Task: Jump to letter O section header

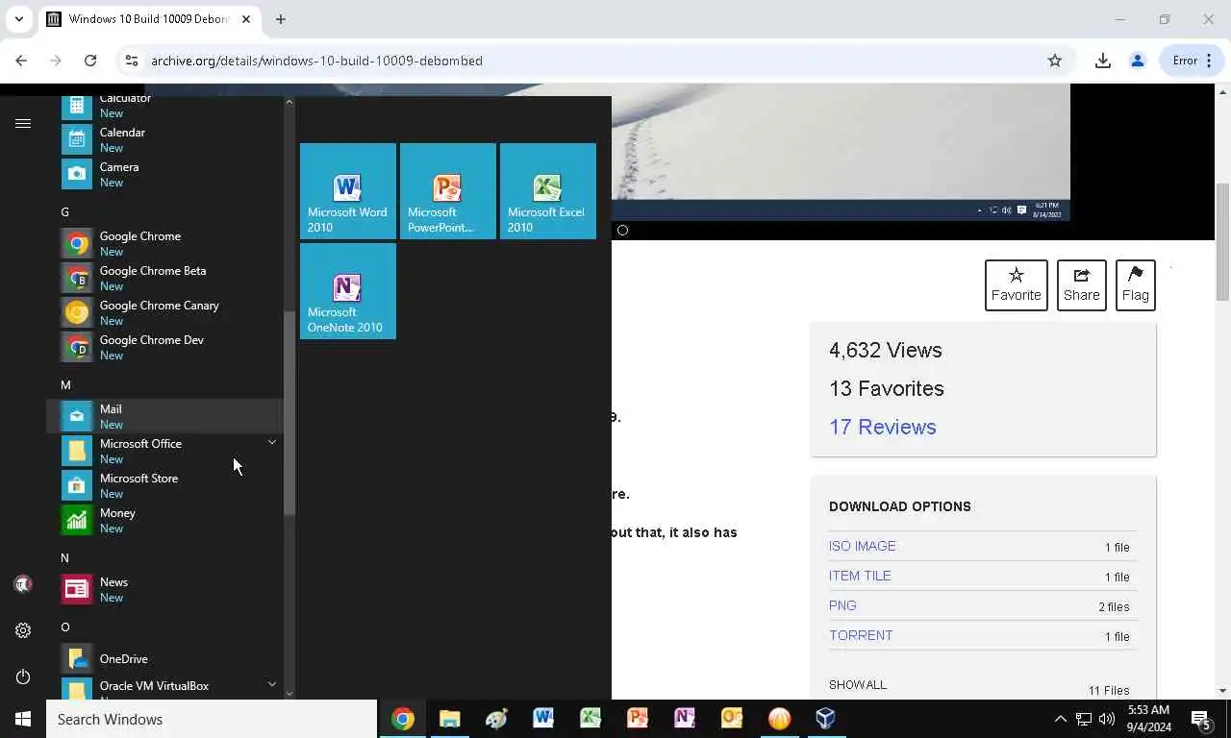Action: click(65, 627)
